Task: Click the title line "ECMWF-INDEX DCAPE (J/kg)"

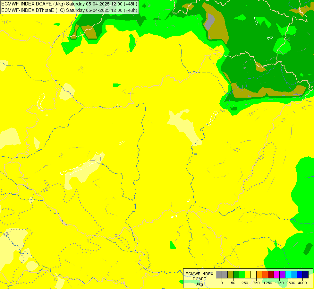Action: coord(33,4)
